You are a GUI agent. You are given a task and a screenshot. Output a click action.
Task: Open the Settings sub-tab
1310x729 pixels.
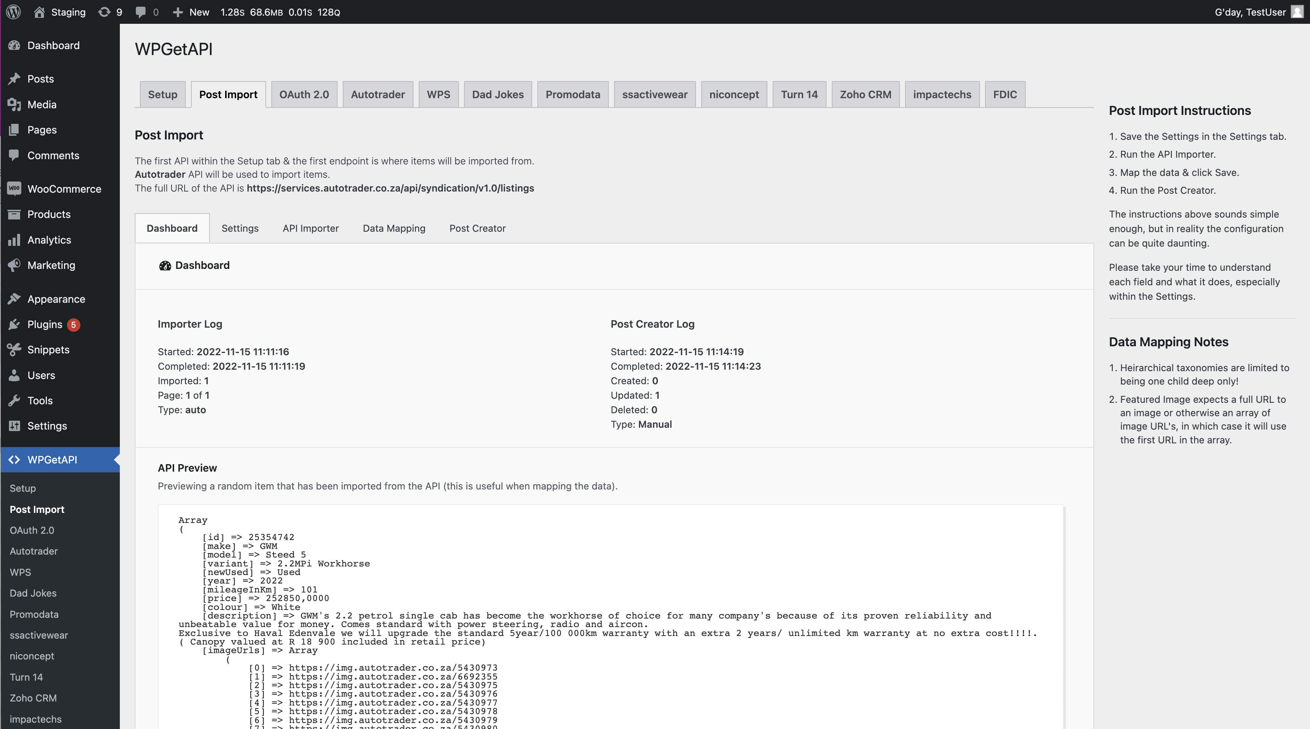click(240, 228)
